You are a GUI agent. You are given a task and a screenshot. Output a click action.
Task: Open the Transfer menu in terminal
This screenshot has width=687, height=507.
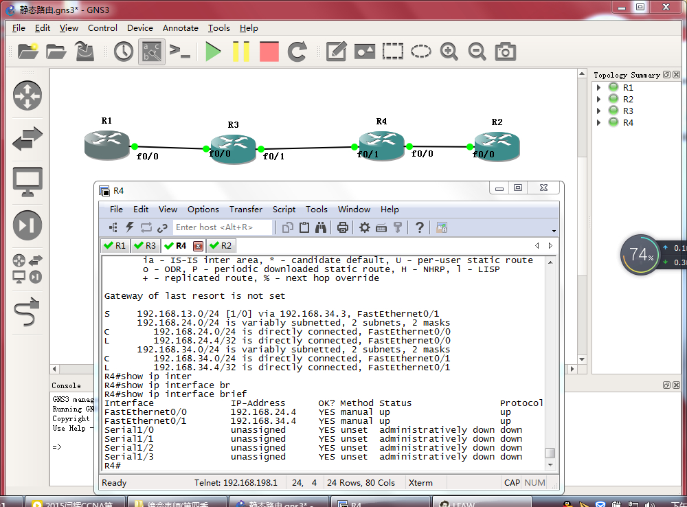coord(245,210)
